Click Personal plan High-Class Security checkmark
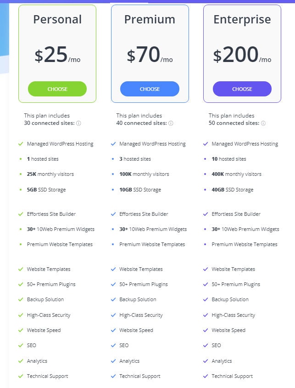Image resolution: width=295 pixels, height=388 pixels. (21, 315)
